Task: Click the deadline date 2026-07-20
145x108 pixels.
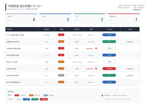Action: 91,82
